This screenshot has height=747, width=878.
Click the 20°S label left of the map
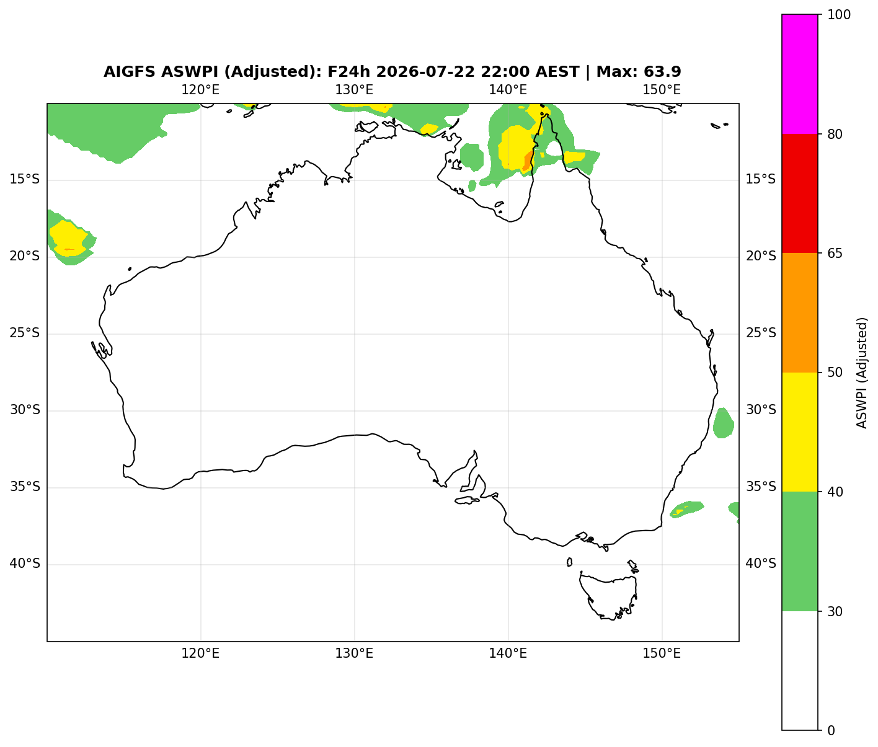click(x=25, y=257)
